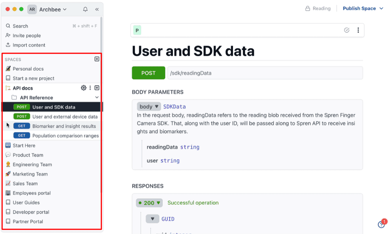Toggle the Reading lock mode
This screenshot has height=234, width=391.
tap(318, 9)
